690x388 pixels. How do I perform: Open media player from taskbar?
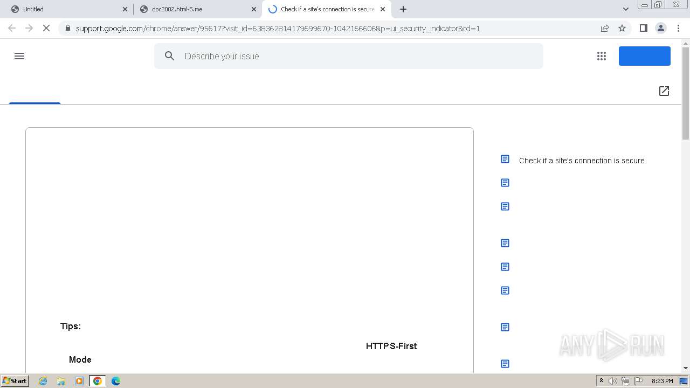79,381
